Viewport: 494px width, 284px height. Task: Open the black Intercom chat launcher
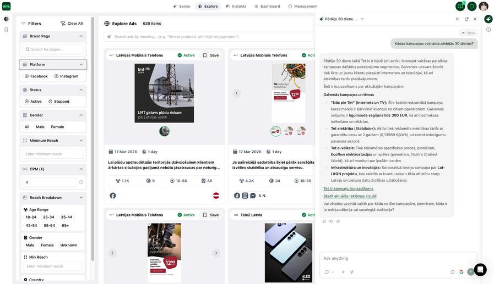pyautogui.click(x=480, y=270)
